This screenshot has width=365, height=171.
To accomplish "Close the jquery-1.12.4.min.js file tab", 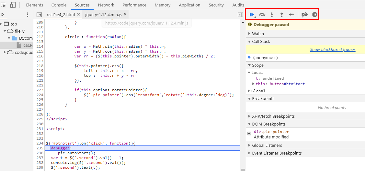I will click(125, 15).
